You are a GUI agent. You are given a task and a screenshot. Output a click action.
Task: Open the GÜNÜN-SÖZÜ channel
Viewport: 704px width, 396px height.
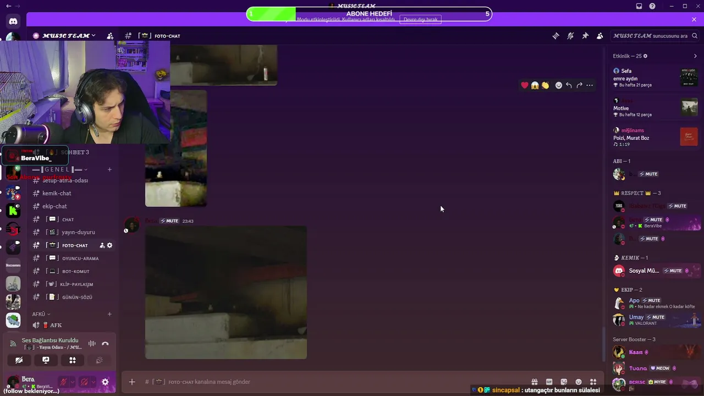(73, 297)
